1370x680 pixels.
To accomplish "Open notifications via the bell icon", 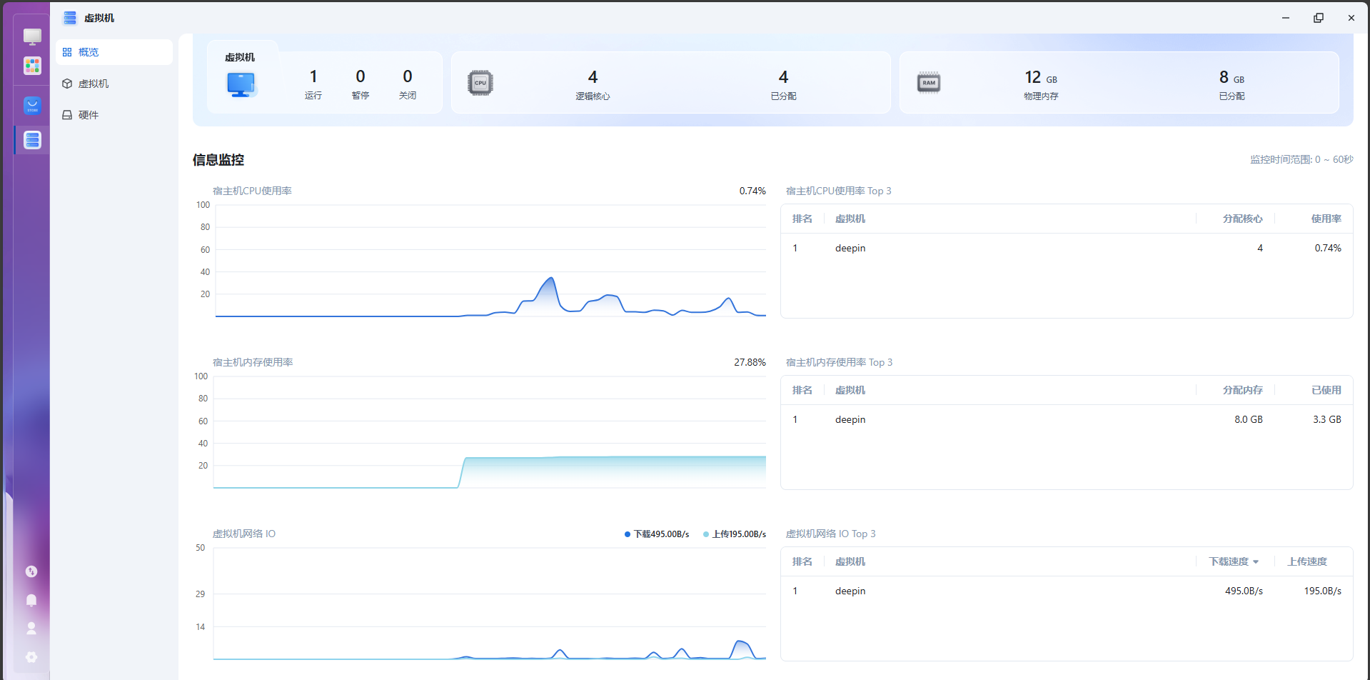I will tap(31, 600).
